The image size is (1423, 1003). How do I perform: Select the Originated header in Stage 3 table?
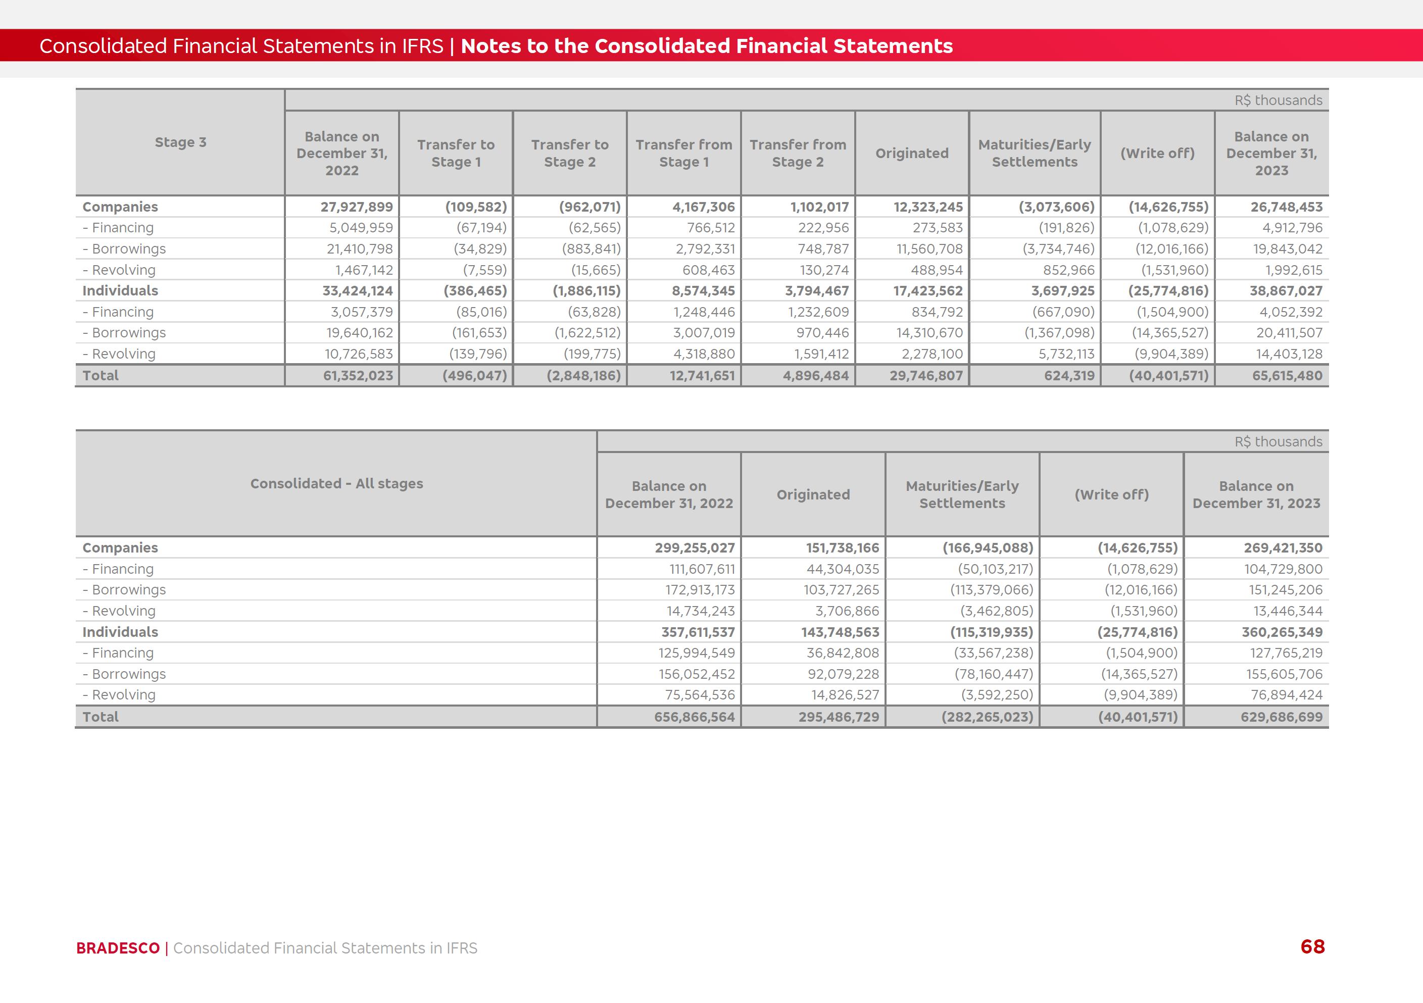tap(912, 153)
